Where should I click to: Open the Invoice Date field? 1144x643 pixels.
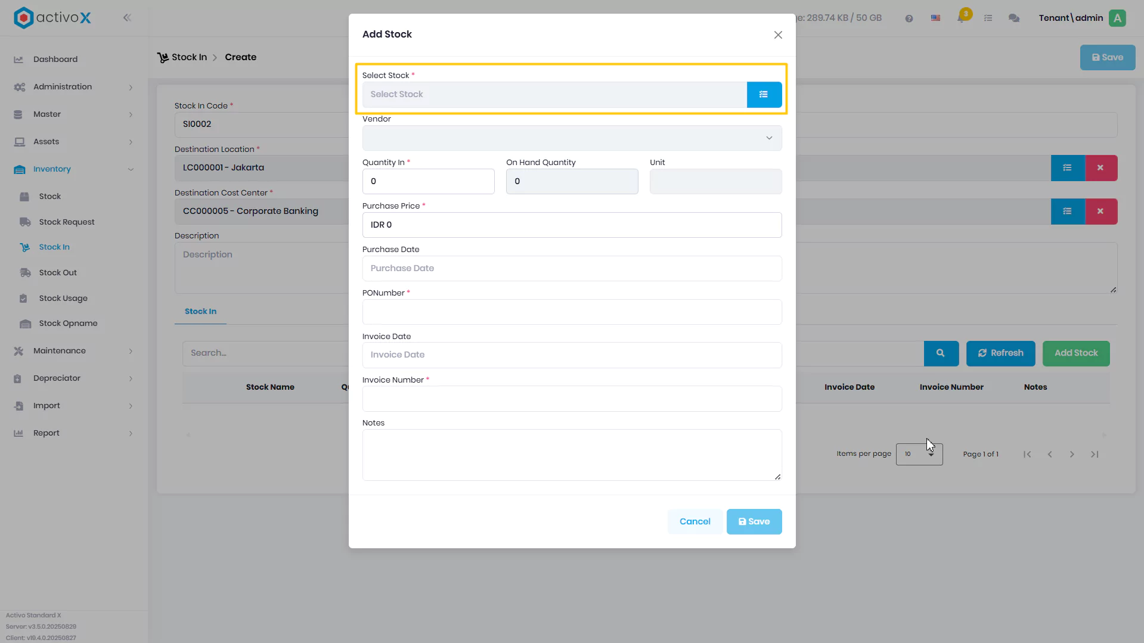coord(572,355)
